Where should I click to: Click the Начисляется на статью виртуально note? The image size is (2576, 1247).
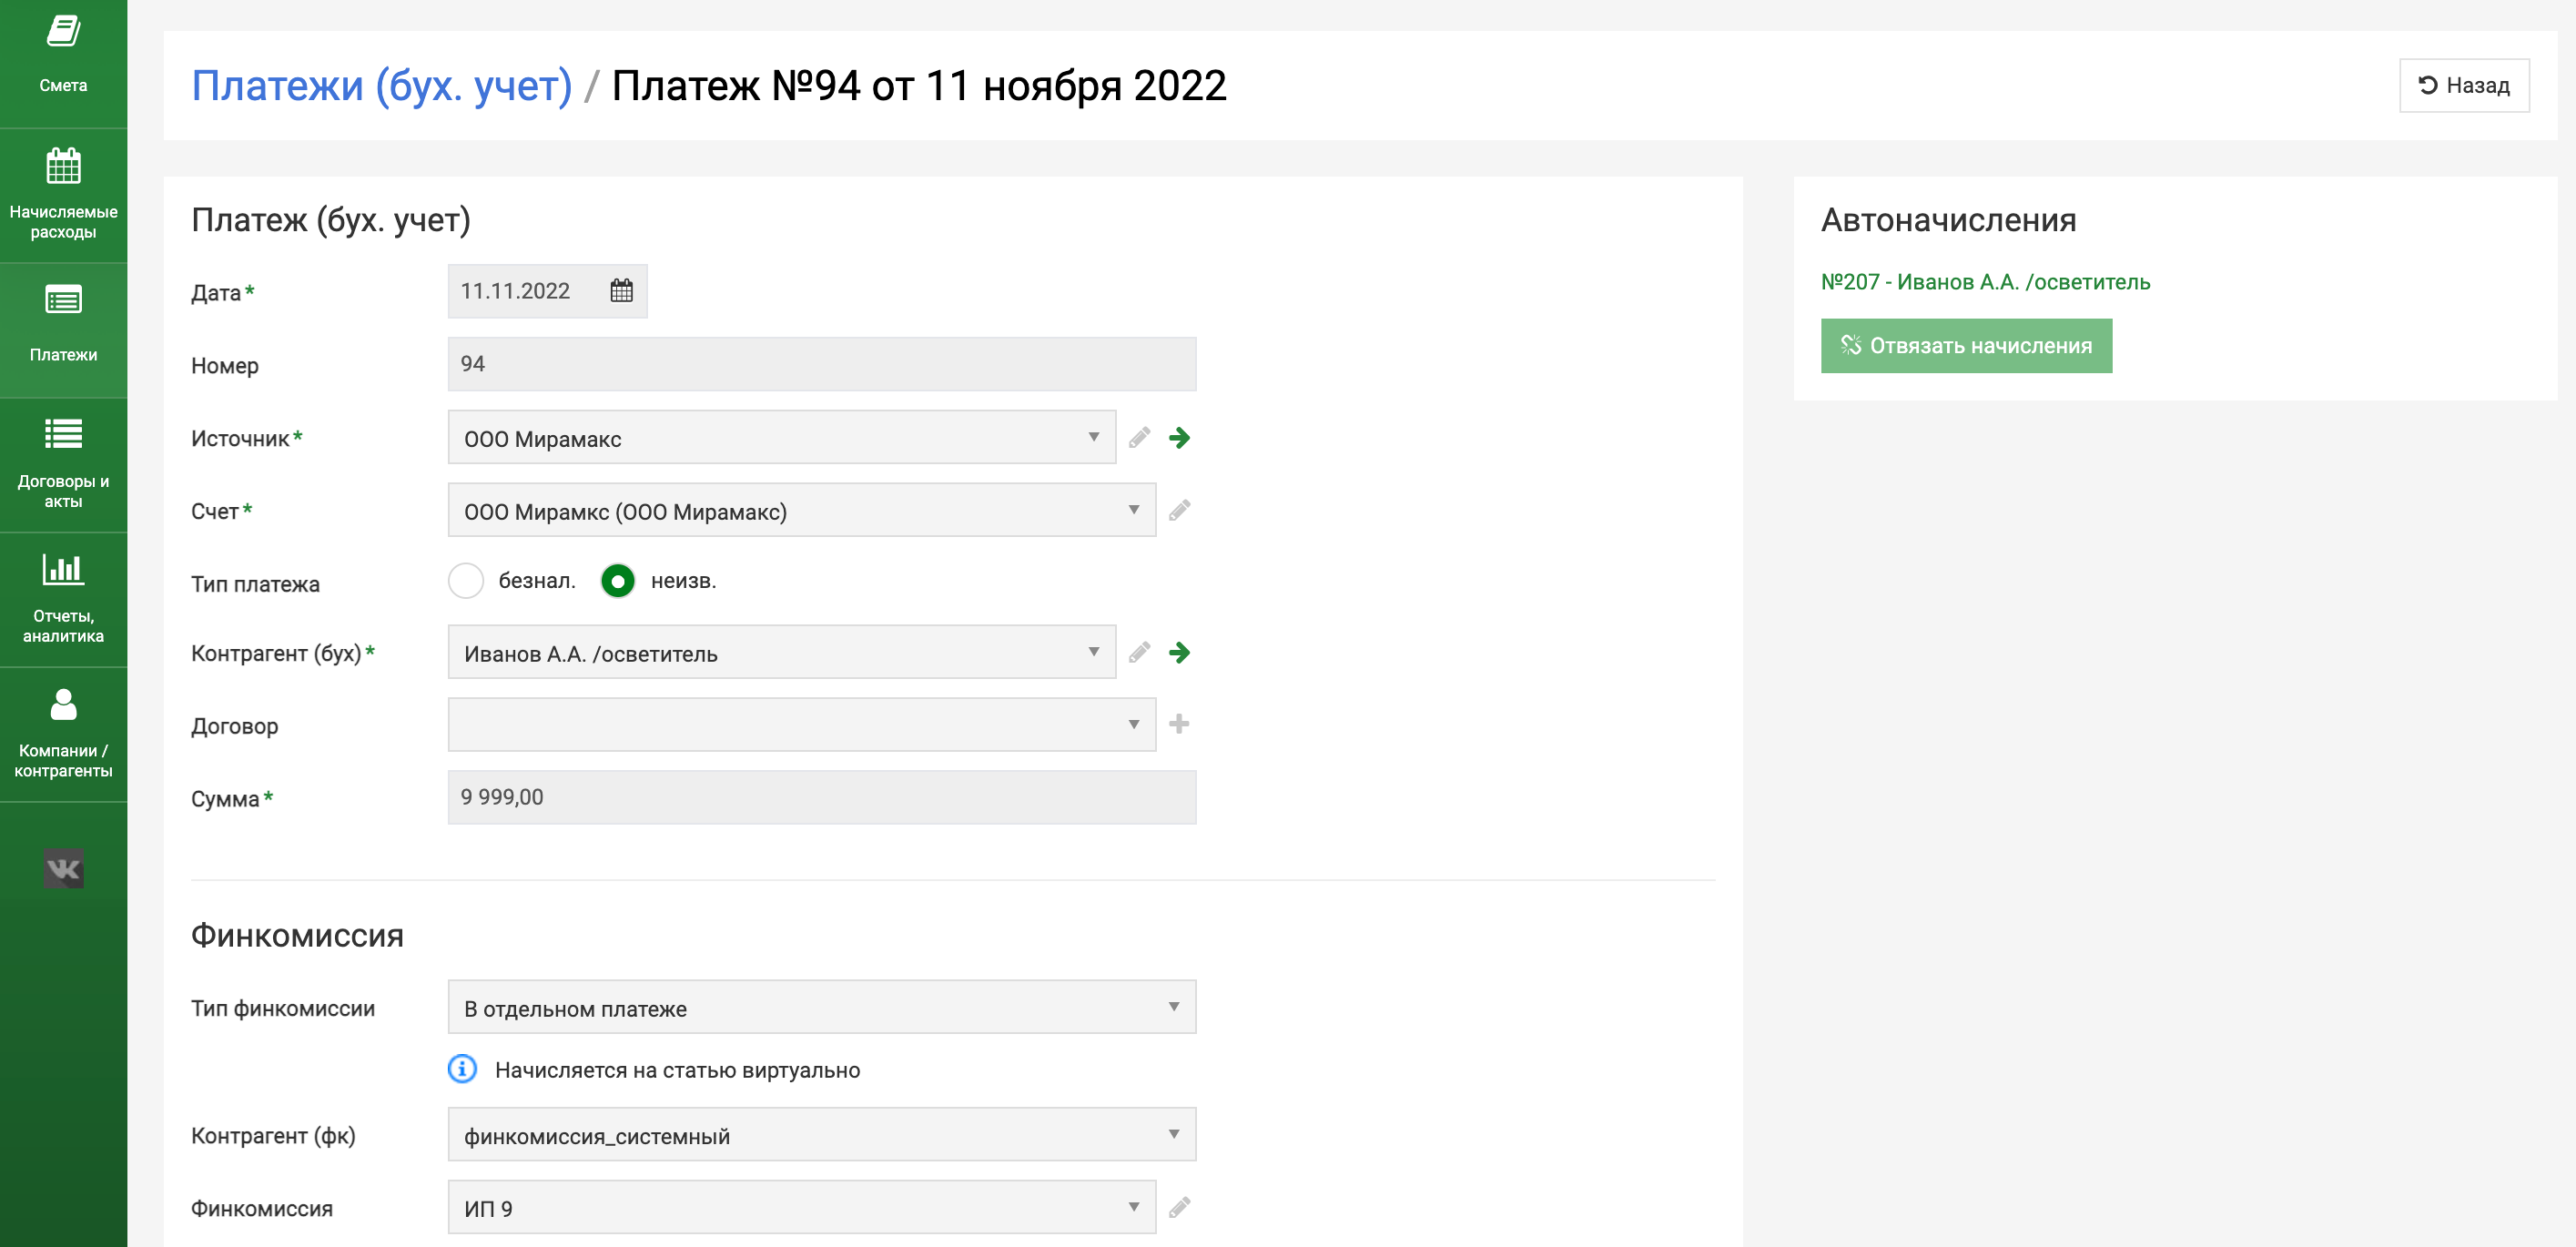[677, 1070]
